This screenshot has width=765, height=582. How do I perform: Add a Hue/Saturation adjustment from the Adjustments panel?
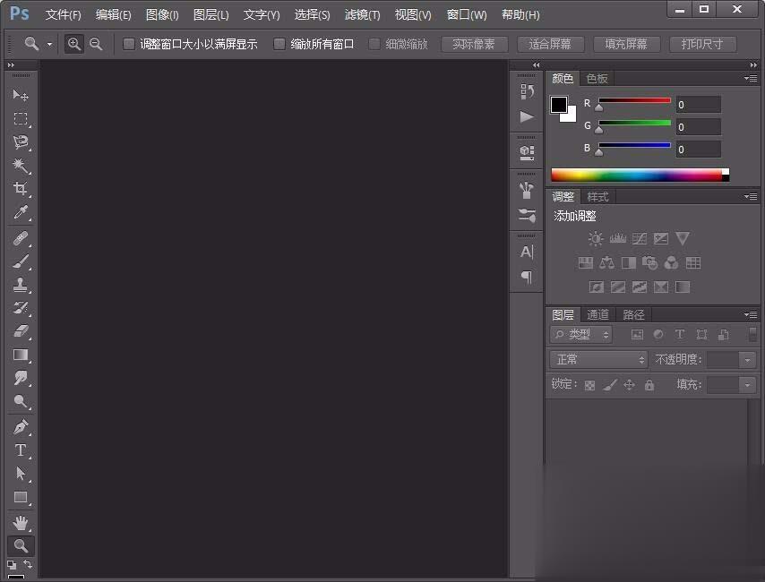click(x=586, y=262)
